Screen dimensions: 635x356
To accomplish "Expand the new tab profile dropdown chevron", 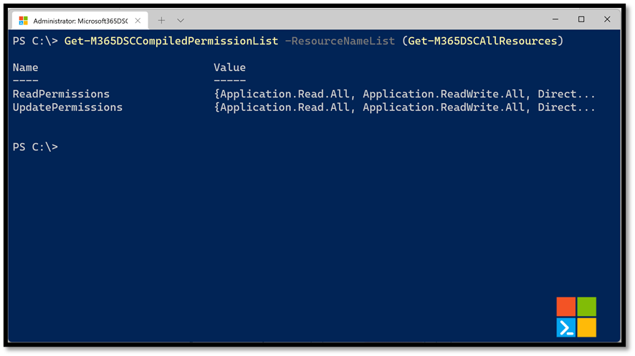I will [181, 20].
